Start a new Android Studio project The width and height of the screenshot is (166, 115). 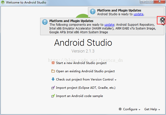pyautogui.click(x=81, y=63)
